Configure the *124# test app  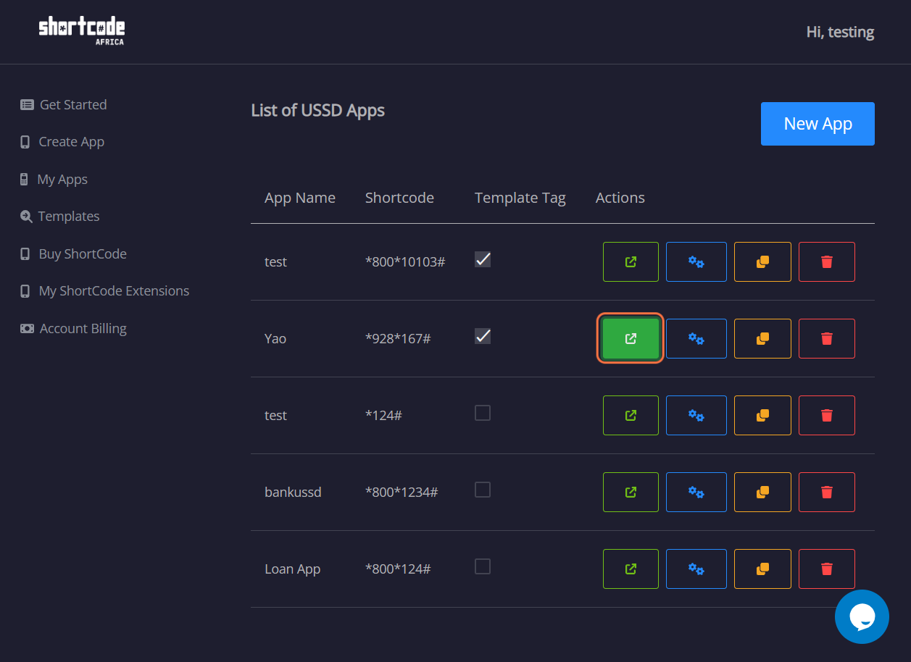(x=696, y=415)
